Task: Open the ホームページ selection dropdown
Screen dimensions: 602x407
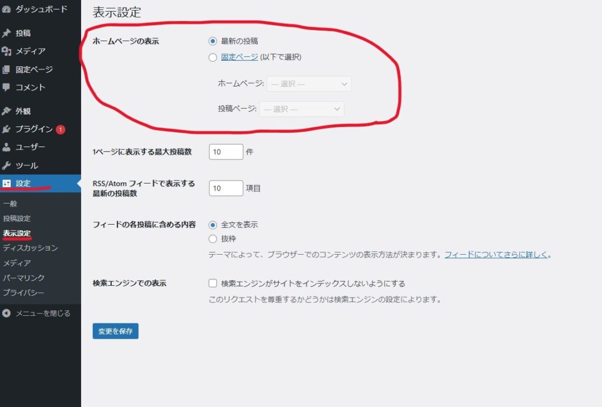Action: pyautogui.click(x=309, y=84)
